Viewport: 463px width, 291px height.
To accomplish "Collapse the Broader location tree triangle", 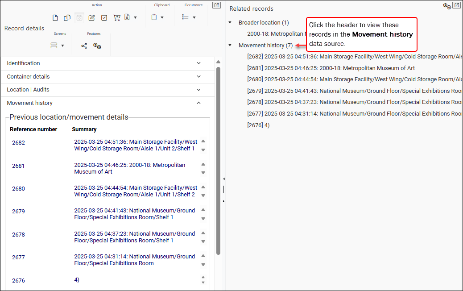I will pos(230,22).
